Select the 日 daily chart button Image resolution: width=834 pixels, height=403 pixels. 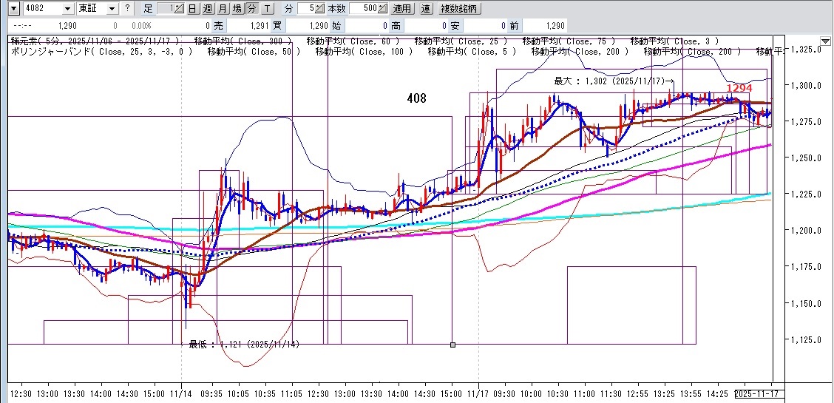coord(192,9)
